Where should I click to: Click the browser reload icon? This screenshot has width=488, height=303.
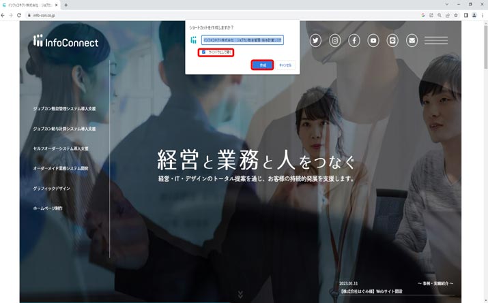pyautogui.click(x=20, y=15)
